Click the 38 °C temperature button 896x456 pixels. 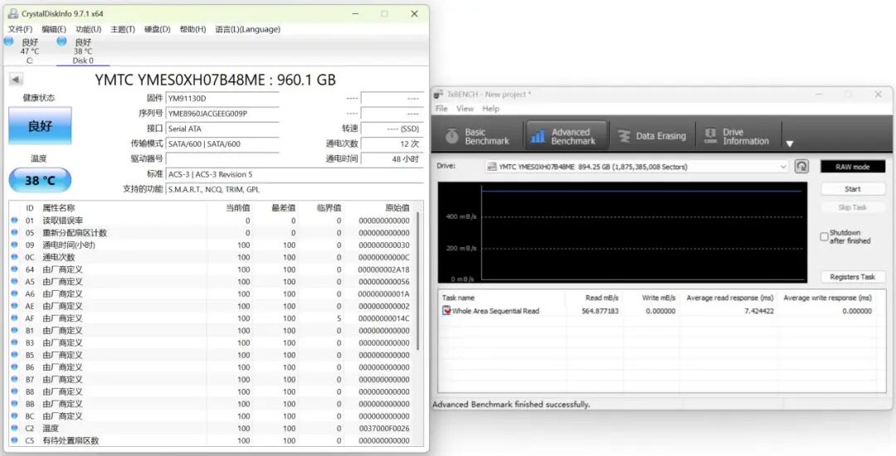click(40, 181)
